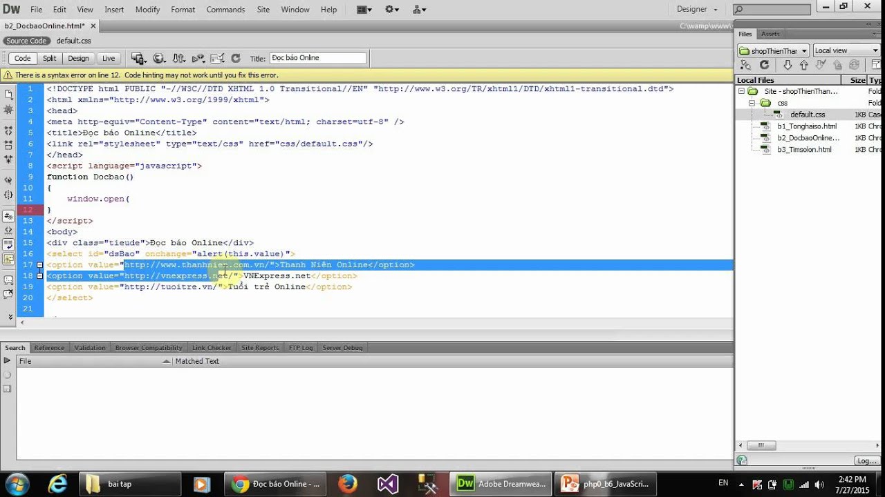Switch to Split view
The height and width of the screenshot is (497, 885).
pos(49,59)
